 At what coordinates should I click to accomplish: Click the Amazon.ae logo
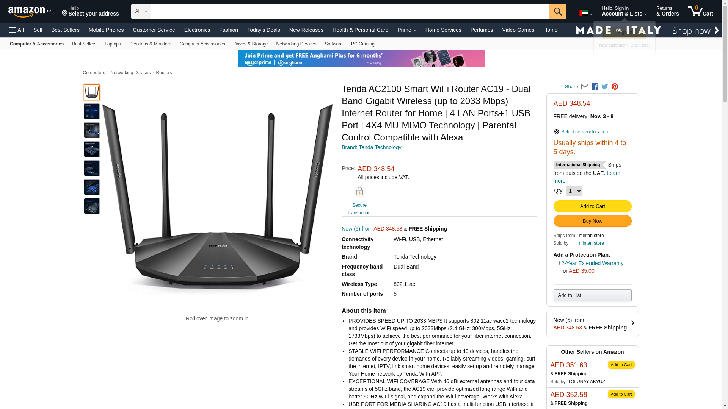(30, 11)
